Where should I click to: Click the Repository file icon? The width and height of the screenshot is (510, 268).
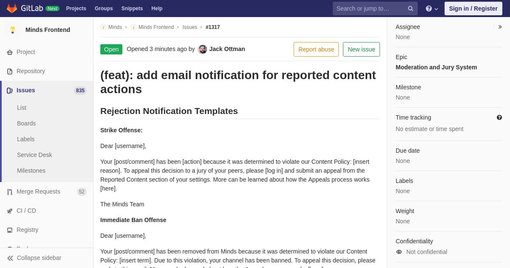(x=10, y=71)
